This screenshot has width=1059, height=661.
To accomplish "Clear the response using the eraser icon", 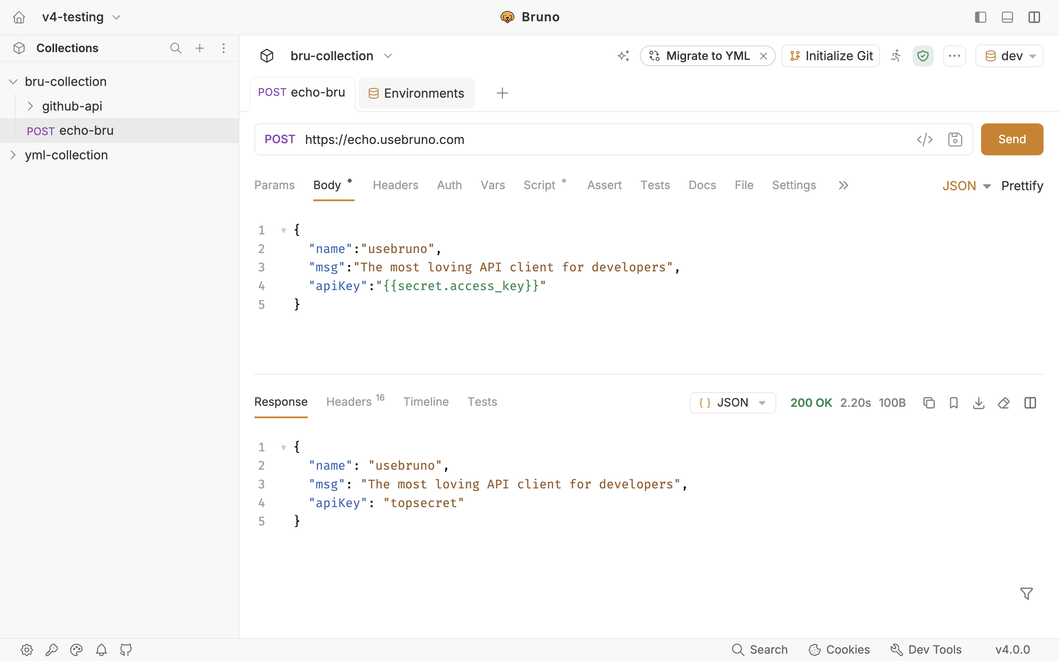I will click(x=1004, y=402).
